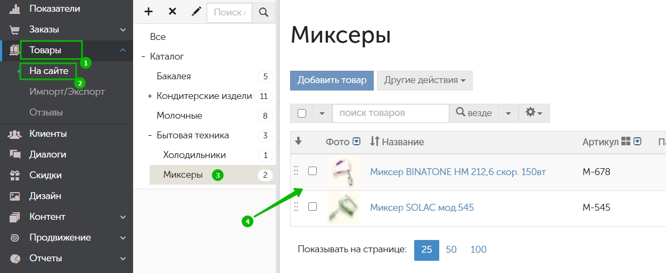Click the pencil edit category icon
This screenshot has height=273, width=666.
(x=196, y=12)
